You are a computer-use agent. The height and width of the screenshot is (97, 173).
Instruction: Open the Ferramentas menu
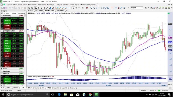(32, 5)
